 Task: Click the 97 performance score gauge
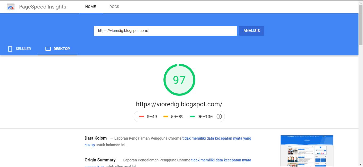[179, 80]
